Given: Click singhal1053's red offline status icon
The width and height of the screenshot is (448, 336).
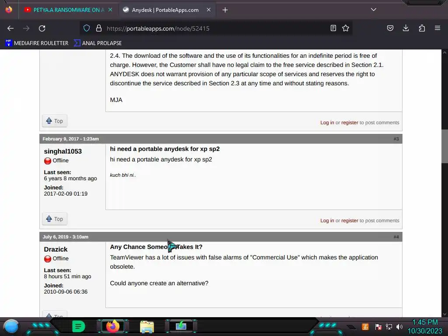Looking at the screenshot, I should point(48,161).
